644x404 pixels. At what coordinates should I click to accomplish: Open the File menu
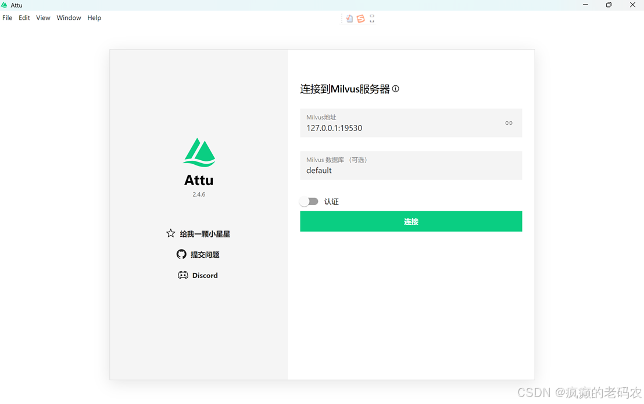pos(8,17)
